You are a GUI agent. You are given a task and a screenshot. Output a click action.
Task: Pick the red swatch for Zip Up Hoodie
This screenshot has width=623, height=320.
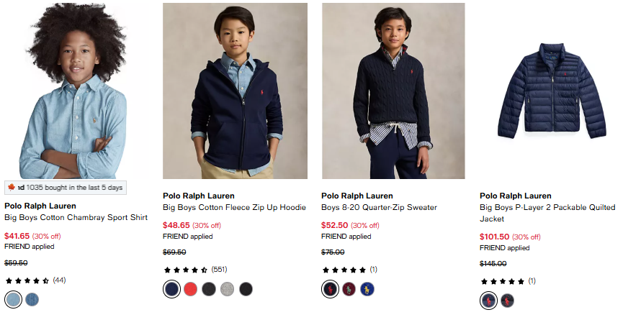coord(190,289)
